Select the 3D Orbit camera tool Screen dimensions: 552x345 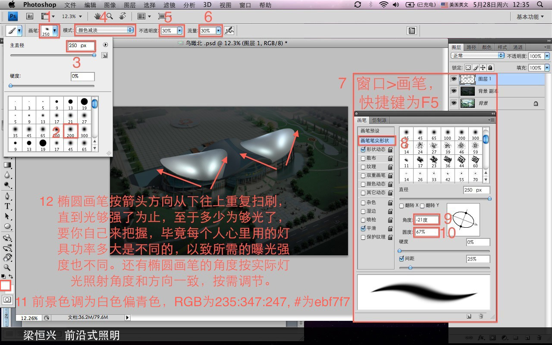[7, 248]
